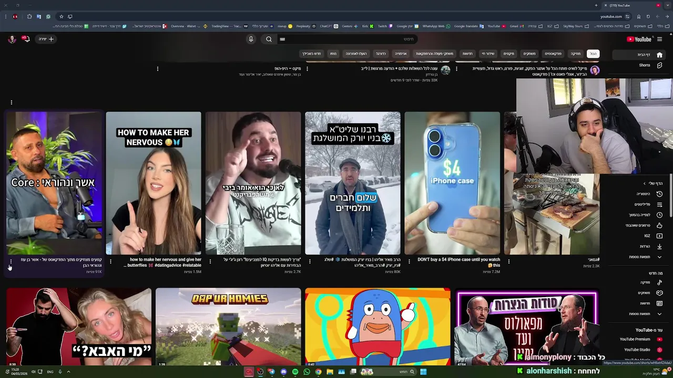This screenshot has width=673, height=378.
Task: Open the on-screen keyboard icon in search box
Action: 282,39
